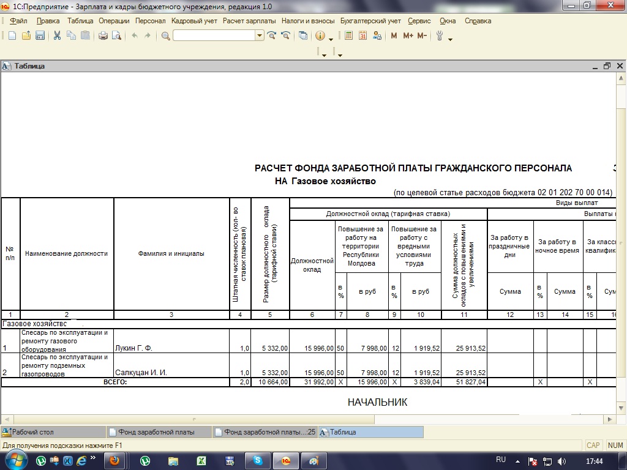The height and width of the screenshot is (470, 627).
Task: Open the Кадровый учет menu
Action: coord(194,21)
